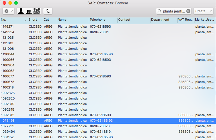Click telephone 0696-20011 cell
Screen dimensions: 216x140
[x=99, y=32]
